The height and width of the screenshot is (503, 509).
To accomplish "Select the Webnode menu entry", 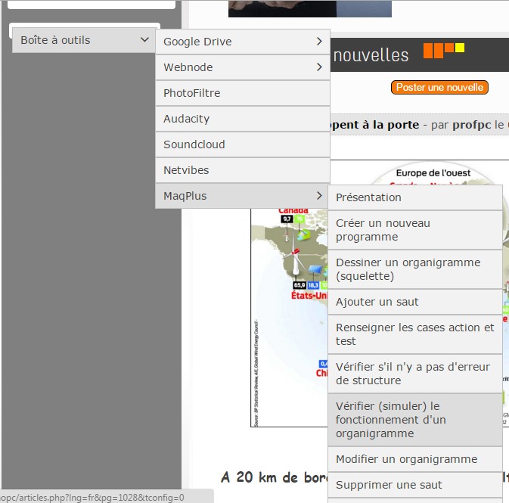I will (x=243, y=67).
